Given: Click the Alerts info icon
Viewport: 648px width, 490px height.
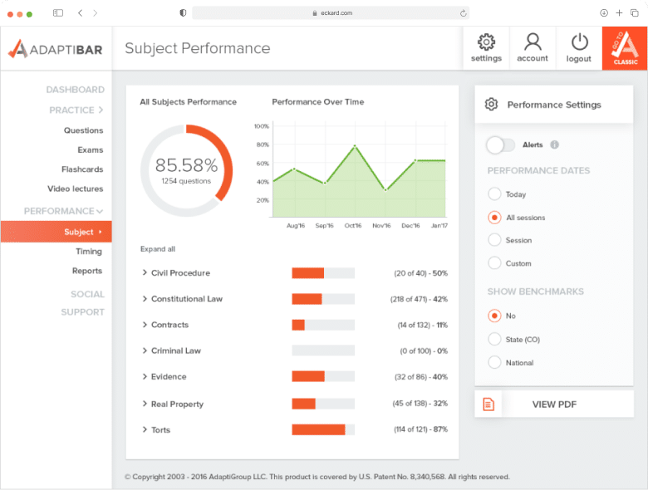Looking at the screenshot, I should tap(555, 145).
